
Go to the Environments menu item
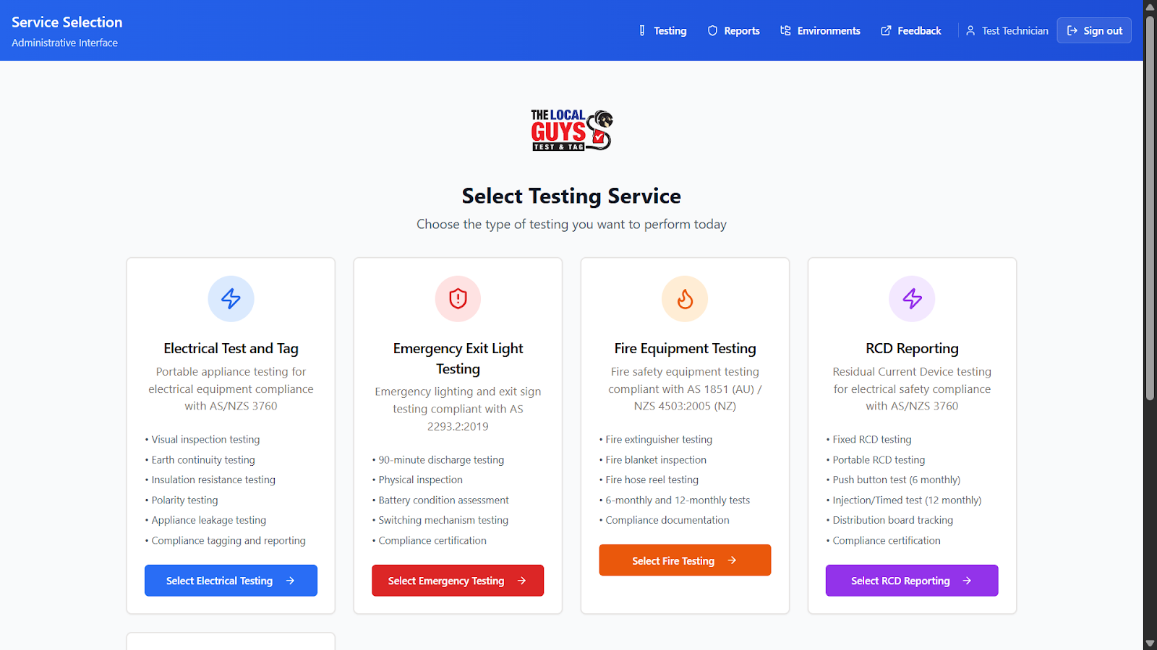pos(820,30)
